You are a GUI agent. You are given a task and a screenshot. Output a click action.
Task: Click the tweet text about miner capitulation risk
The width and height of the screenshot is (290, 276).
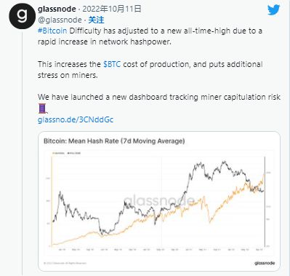pos(159,97)
